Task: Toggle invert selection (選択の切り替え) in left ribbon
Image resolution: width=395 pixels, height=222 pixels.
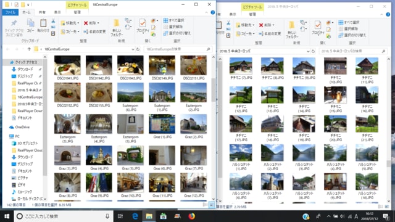Action: [x=177, y=33]
